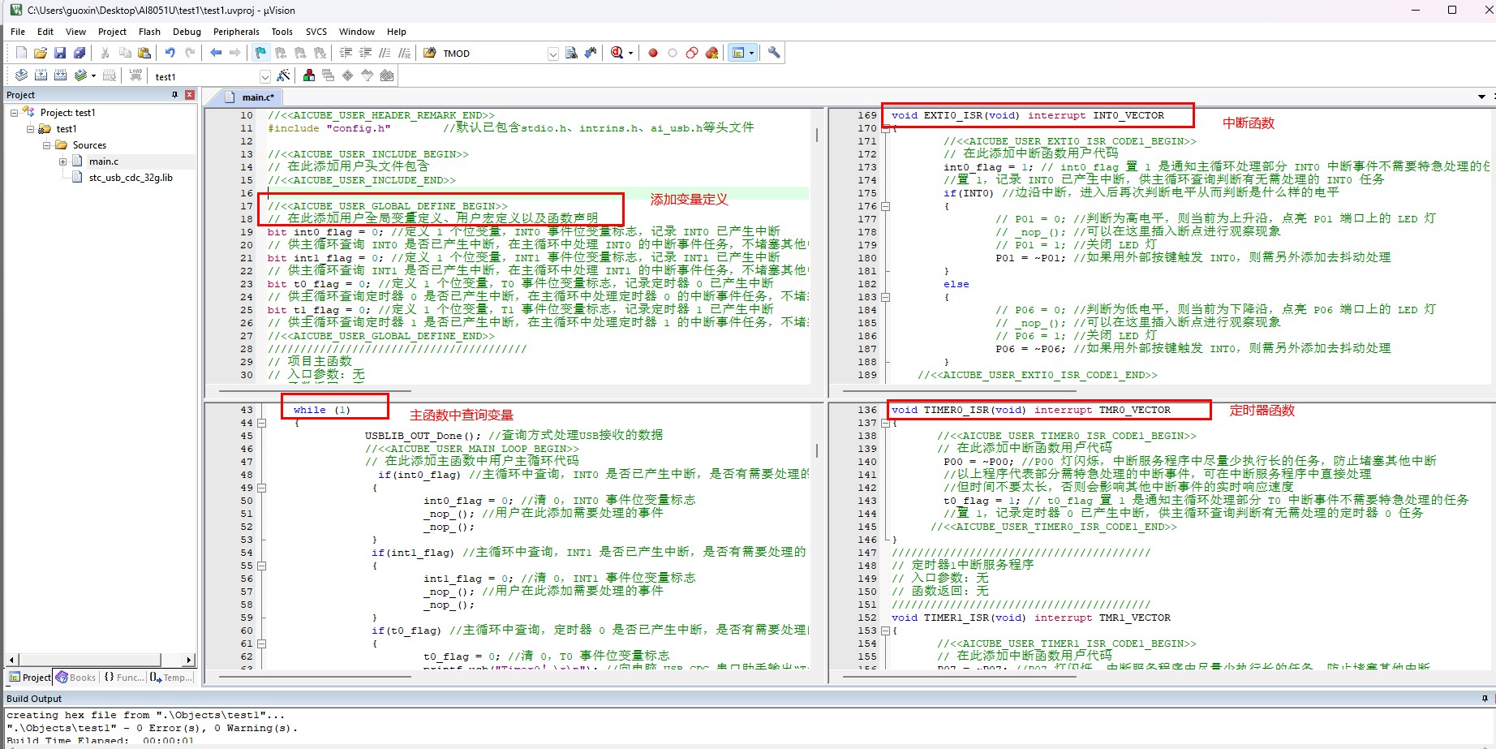Open Manage Run-Time Environment icon
This screenshot has height=749, width=1496.
(348, 75)
